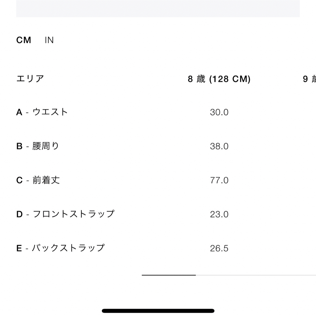This screenshot has height=316, width=316.
Task: Click the B - 腰周り row label
Action: pos(37,146)
